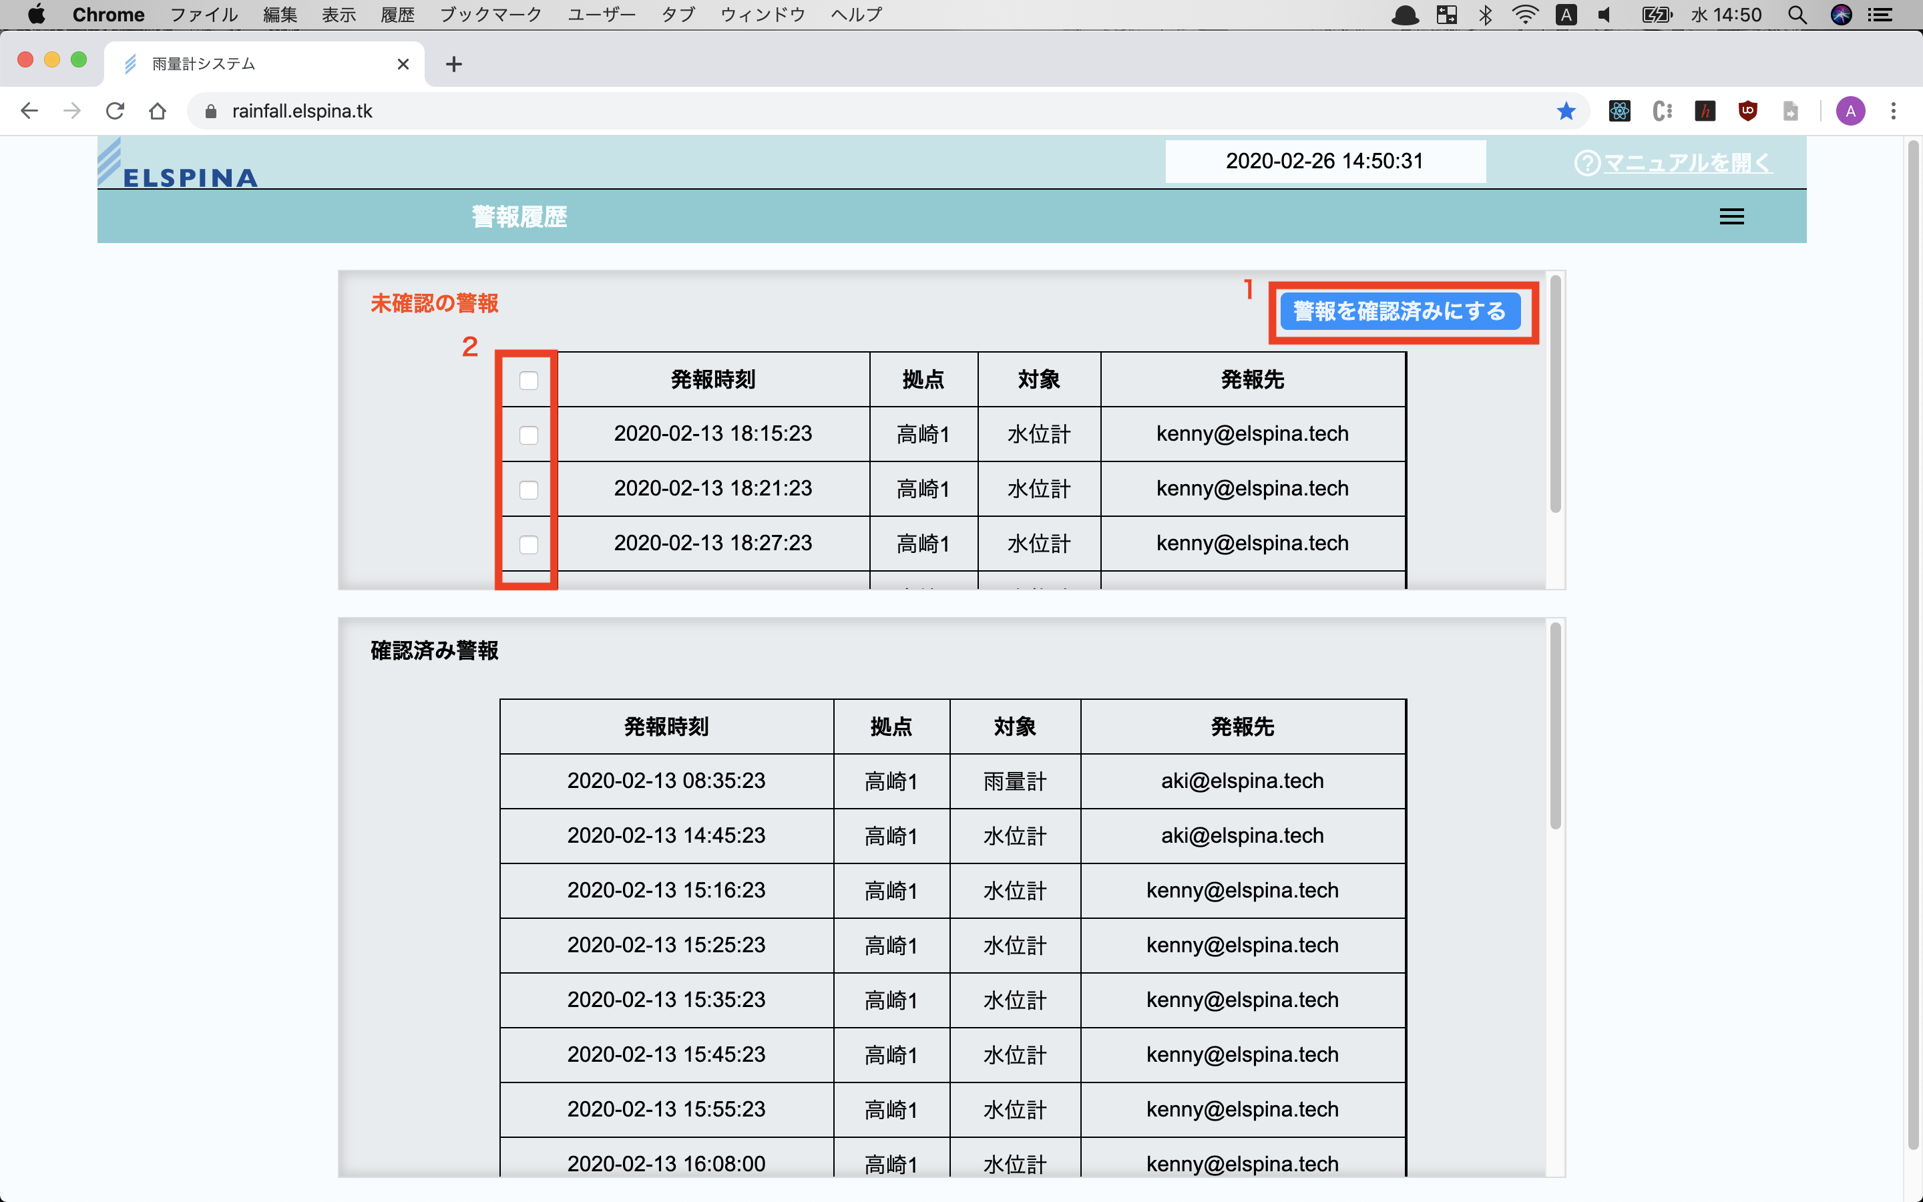Screen dimensions: 1923x1202
Task: Open the manual via マニュアルを開く link
Action: [1686, 163]
